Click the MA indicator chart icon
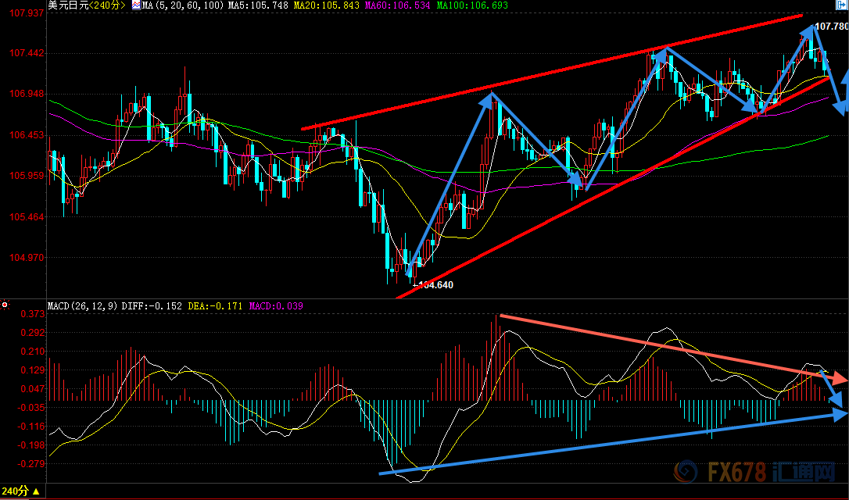The height and width of the screenshot is (500, 849). (x=136, y=5)
